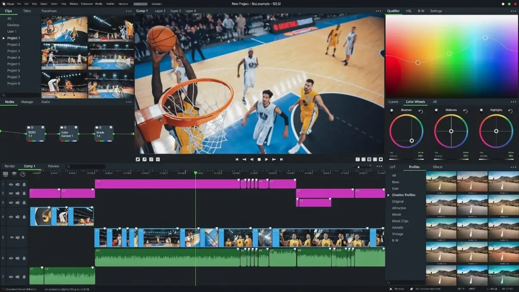
Task: Open the Qualifier panel overflow menu
Action: (513, 11)
